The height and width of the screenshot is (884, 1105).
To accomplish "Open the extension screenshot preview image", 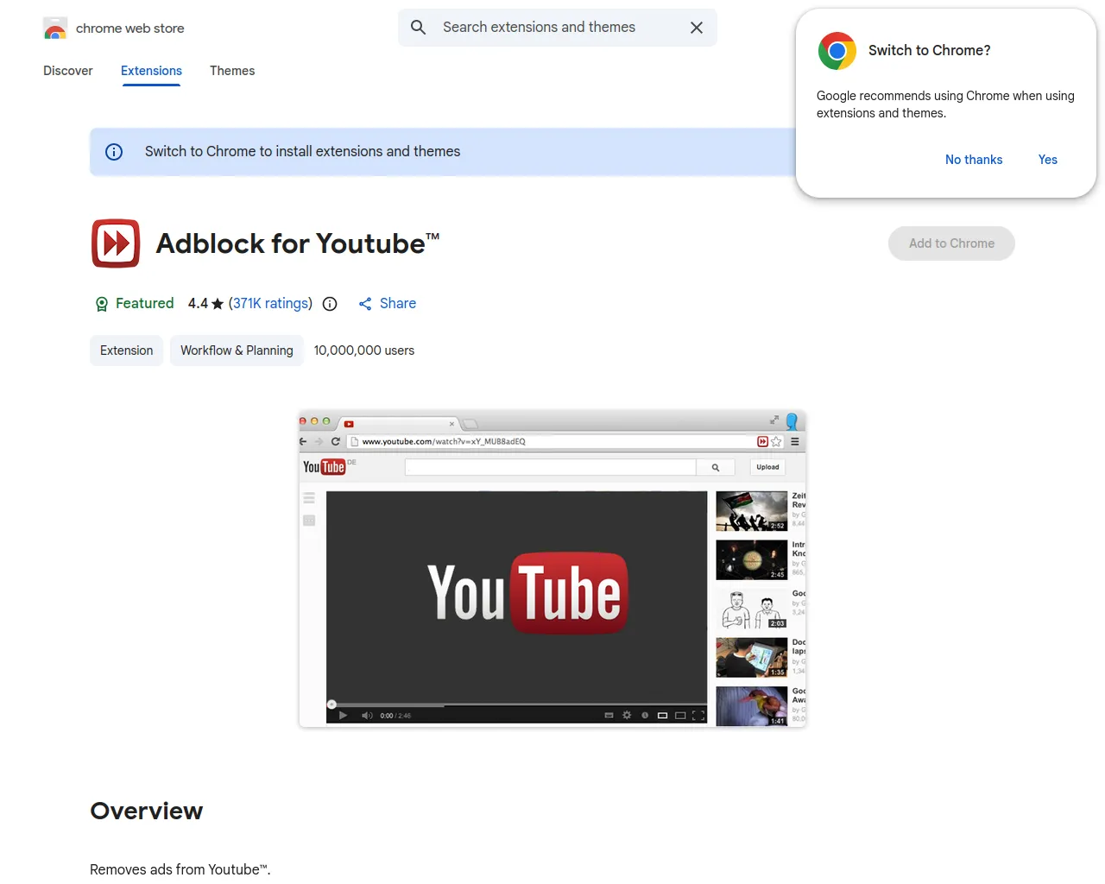I will coord(552,568).
